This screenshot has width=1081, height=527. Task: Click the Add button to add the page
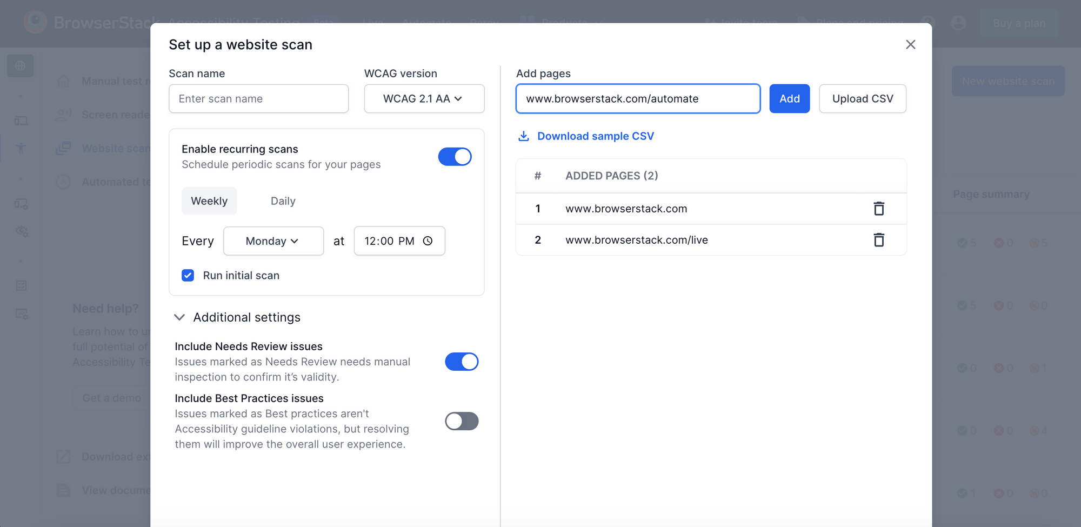pyautogui.click(x=789, y=98)
